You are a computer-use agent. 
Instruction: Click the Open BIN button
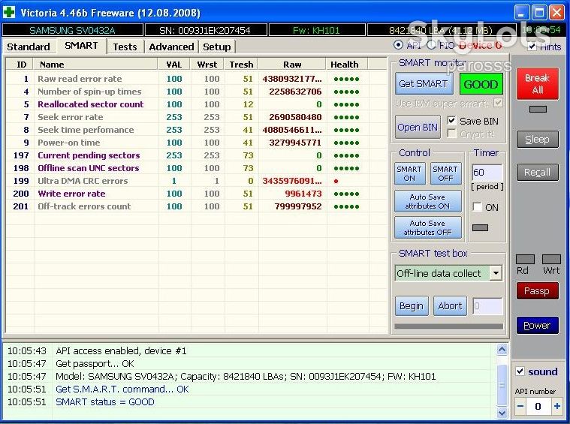[418, 127]
